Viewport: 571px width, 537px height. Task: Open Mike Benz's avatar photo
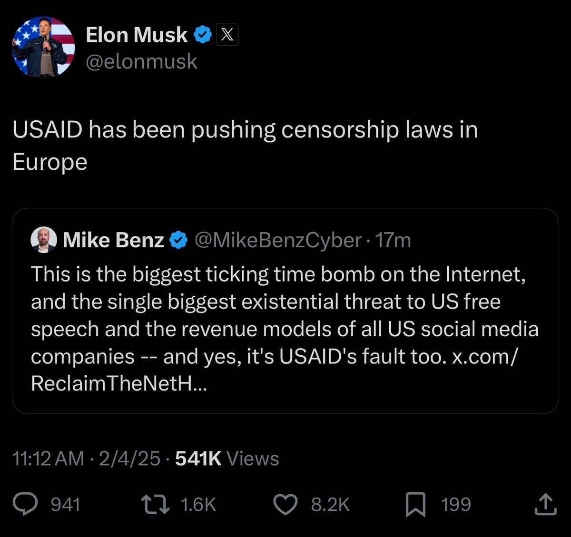pyautogui.click(x=44, y=240)
